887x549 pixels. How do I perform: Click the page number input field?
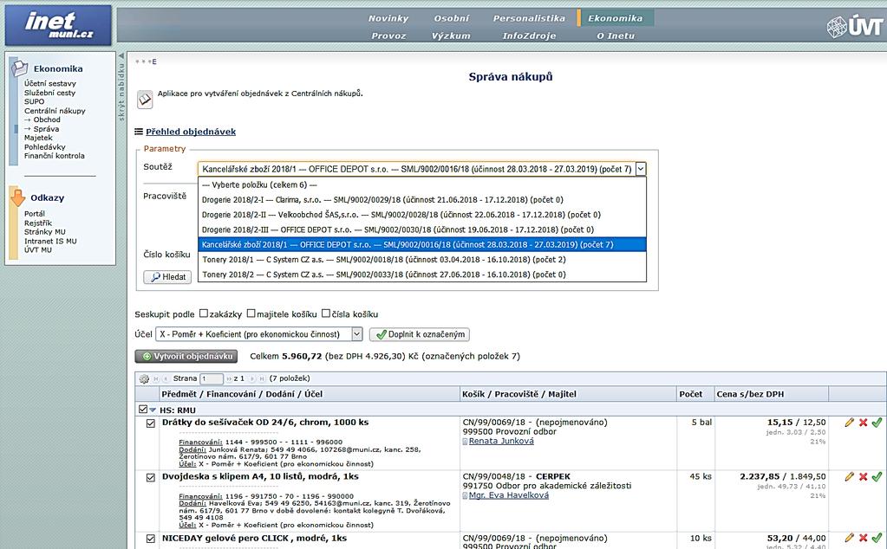pyautogui.click(x=211, y=379)
